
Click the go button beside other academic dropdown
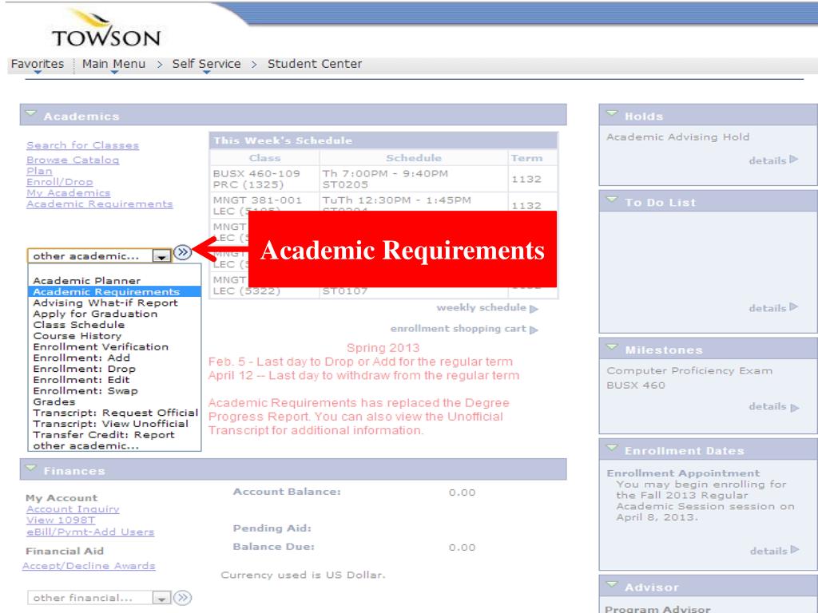(x=183, y=253)
